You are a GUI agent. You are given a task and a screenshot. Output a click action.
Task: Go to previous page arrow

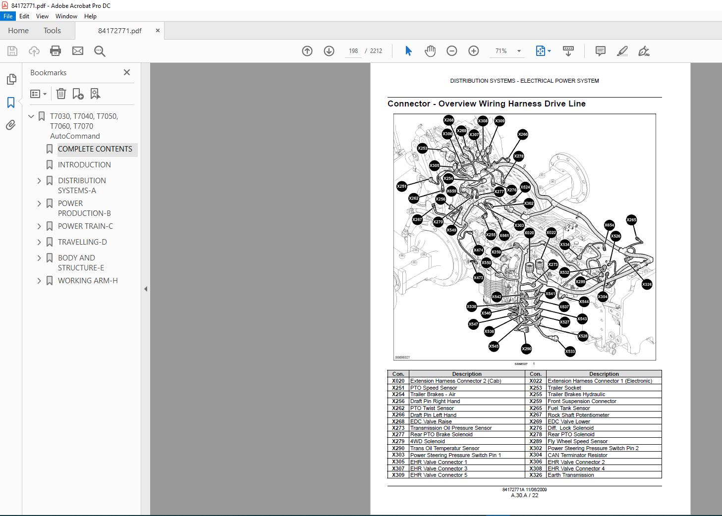pos(307,51)
